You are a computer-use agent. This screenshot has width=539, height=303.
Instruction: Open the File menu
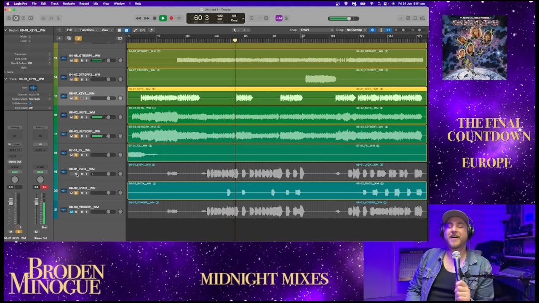tap(34, 3)
